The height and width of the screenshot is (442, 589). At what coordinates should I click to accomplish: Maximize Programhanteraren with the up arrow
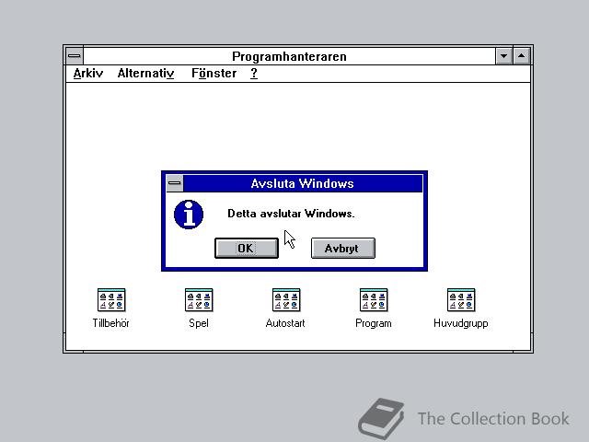[x=522, y=56]
